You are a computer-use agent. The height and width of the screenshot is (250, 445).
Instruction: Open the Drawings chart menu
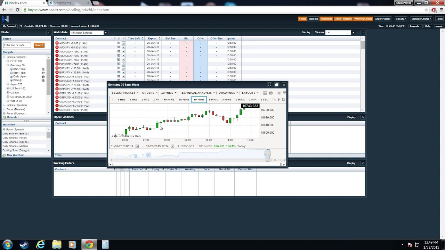point(228,93)
